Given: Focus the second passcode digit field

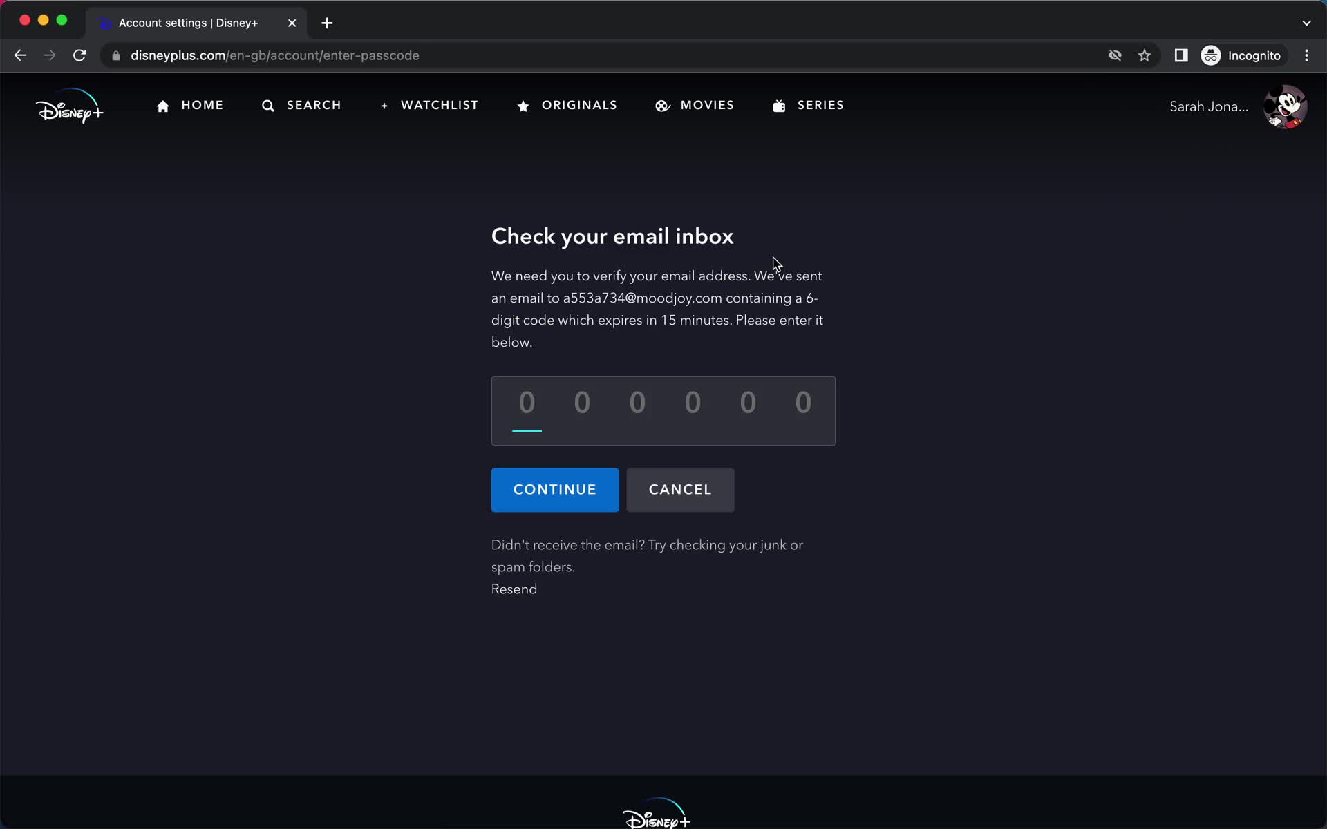Looking at the screenshot, I should 582,403.
